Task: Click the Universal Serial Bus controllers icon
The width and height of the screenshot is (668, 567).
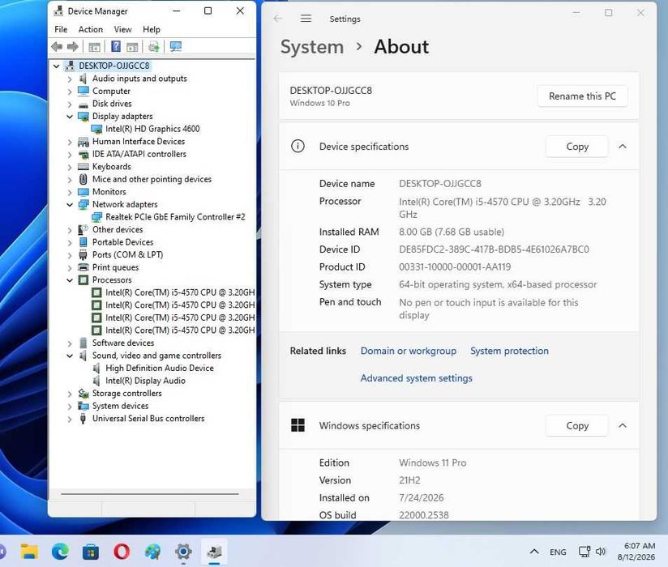Action: point(83,419)
